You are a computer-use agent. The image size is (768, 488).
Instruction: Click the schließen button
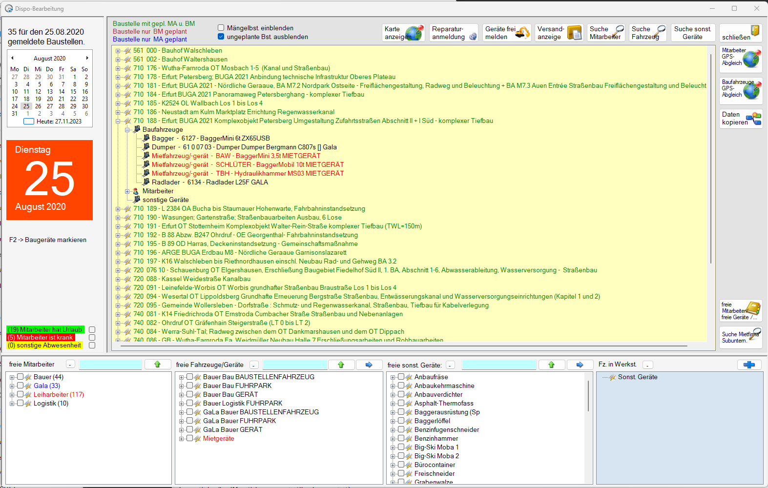[740, 33]
